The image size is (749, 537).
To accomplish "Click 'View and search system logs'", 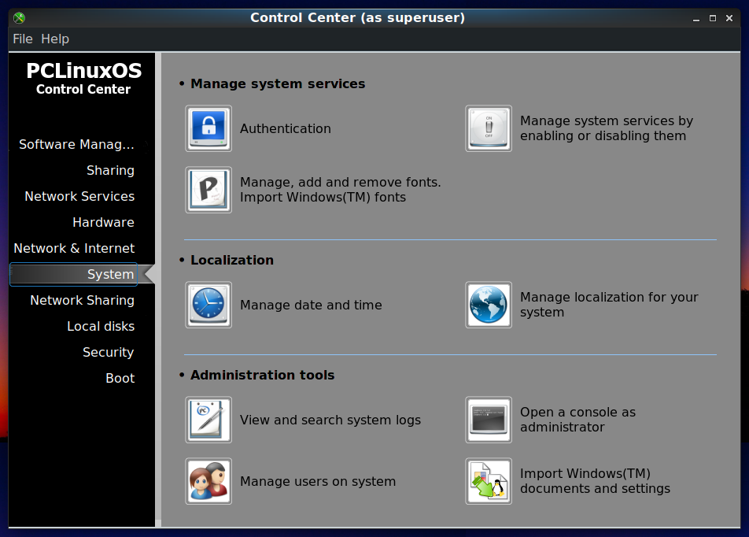I will 330,420.
